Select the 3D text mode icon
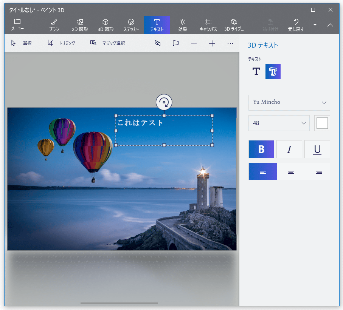Screen dimensions: 343x310 click(273, 71)
